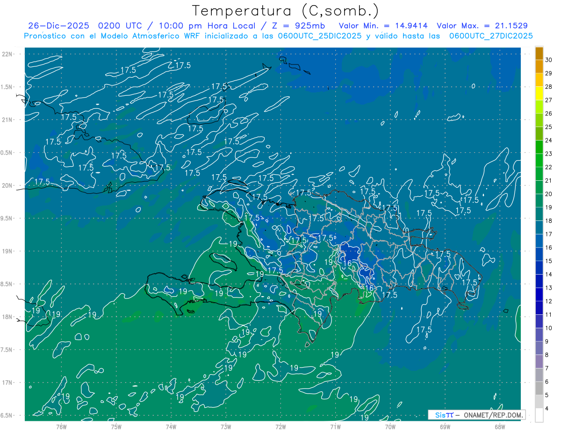Click the 'ONAMET/REP.DOM.' credit label

(494, 415)
